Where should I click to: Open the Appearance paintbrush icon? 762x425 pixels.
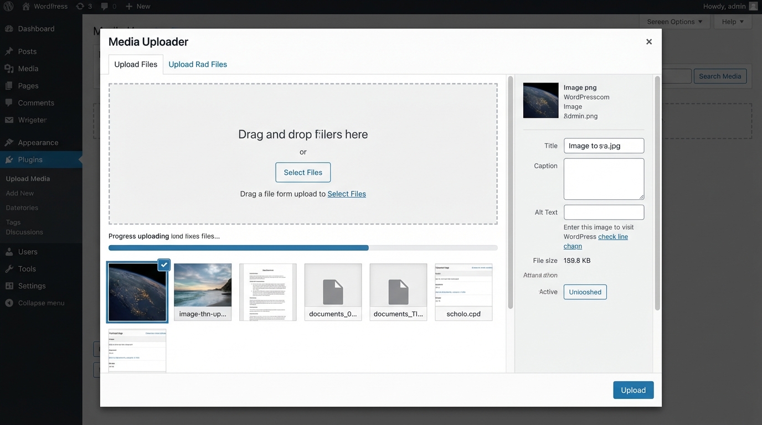coord(9,142)
